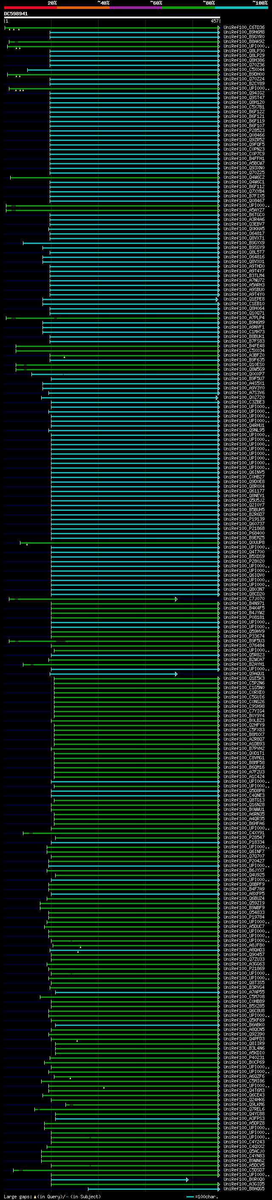Select the query name DC598941
This screenshot has width=272, height=1200.
pyautogui.click(x=16, y=14)
